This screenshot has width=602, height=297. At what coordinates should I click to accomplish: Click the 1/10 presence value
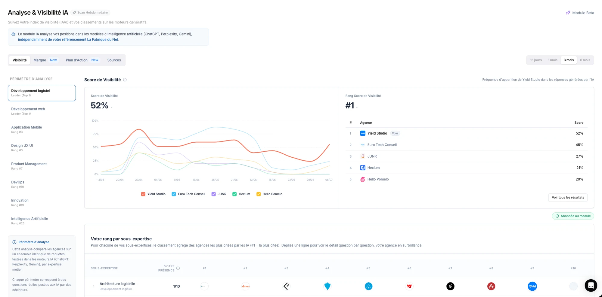click(176, 286)
